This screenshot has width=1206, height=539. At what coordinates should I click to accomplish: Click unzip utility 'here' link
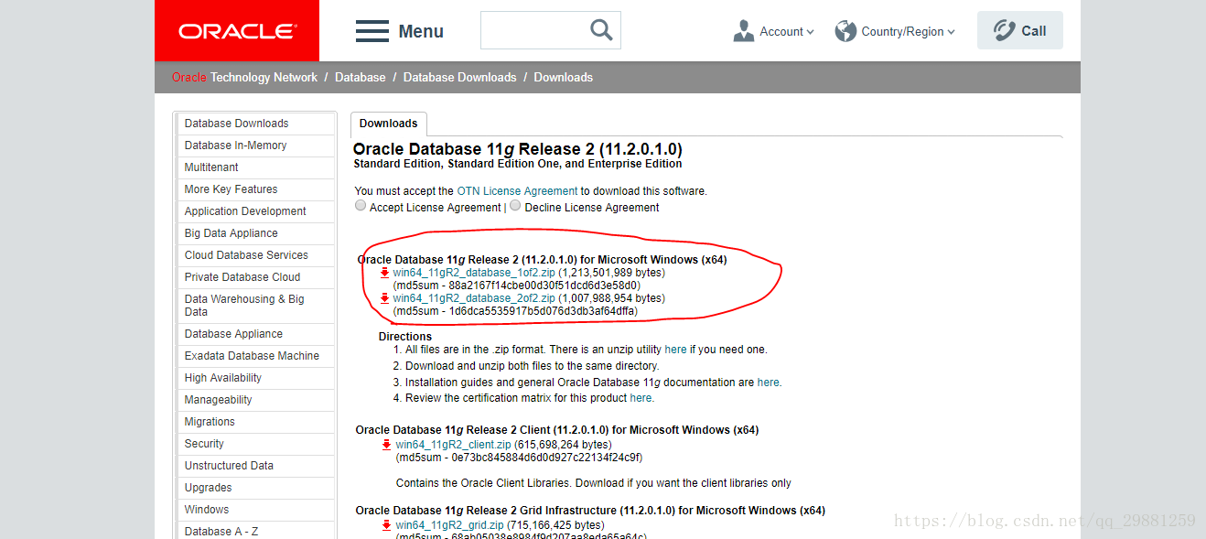point(675,350)
